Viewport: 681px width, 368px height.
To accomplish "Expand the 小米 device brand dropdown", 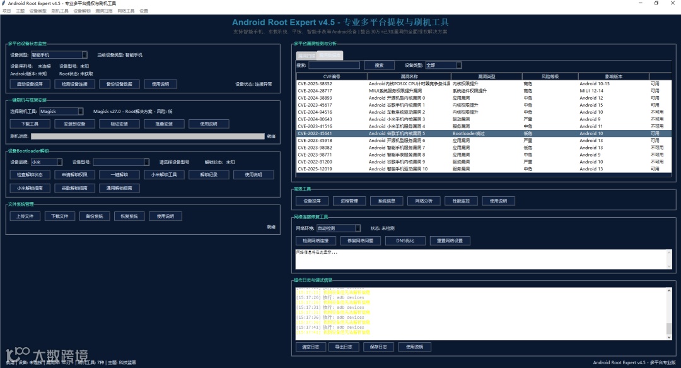I will [x=59, y=162].
